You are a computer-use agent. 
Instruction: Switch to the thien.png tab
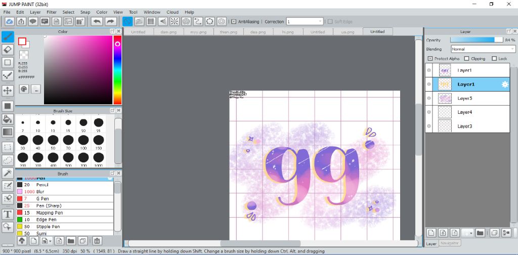[228, 32]
